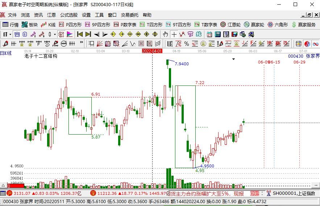Select the % percentage line tool
Viewport: 320px width, 206px height.
[x=187, y=44]
